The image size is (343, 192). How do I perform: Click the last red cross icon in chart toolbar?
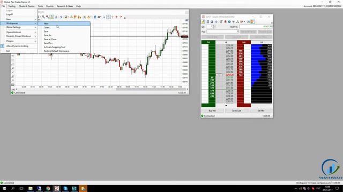point(121,17)
